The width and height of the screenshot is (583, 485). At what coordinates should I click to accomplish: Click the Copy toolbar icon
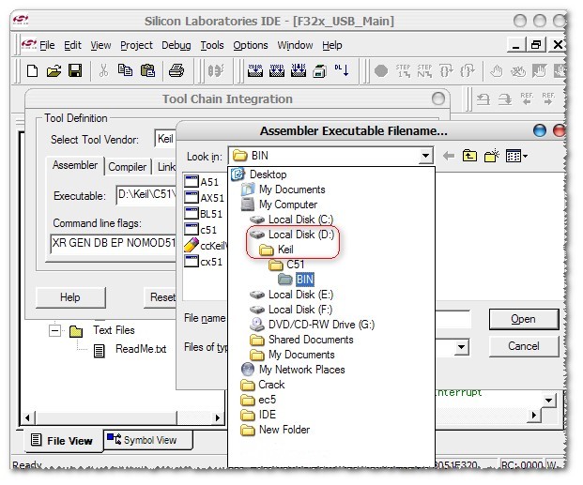click(x=125, y=69)
